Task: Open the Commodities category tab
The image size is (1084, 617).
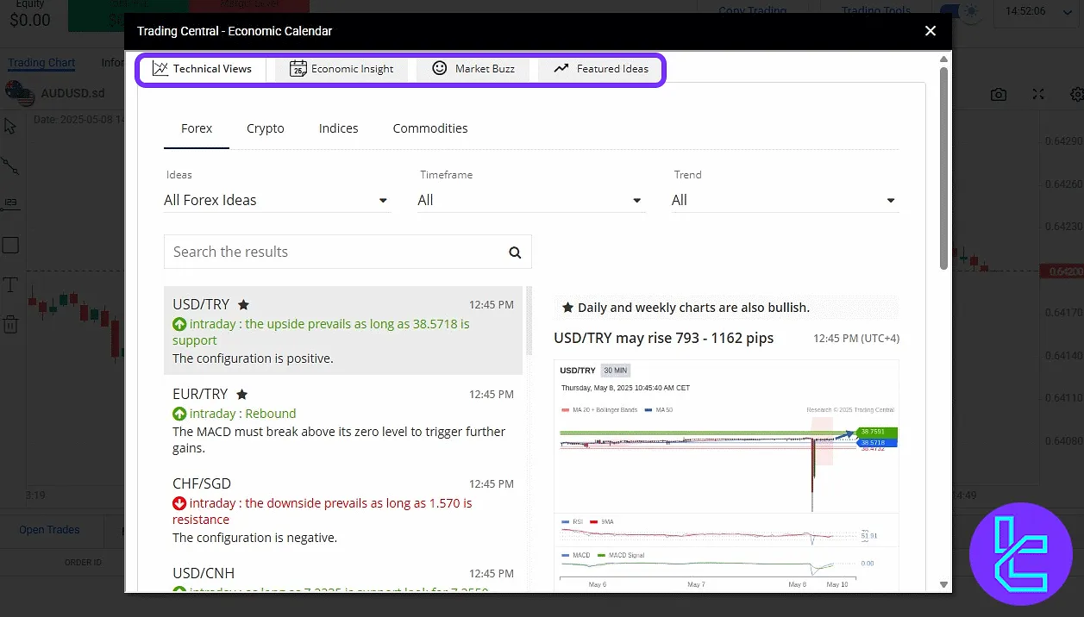Action: click(x=430, y=128)
